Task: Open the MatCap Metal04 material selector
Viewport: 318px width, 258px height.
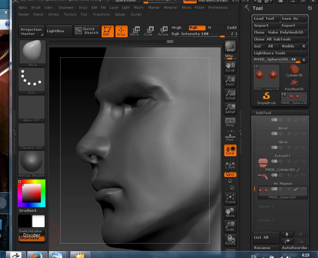Action: pyautogui.click(x=32, y=164)
